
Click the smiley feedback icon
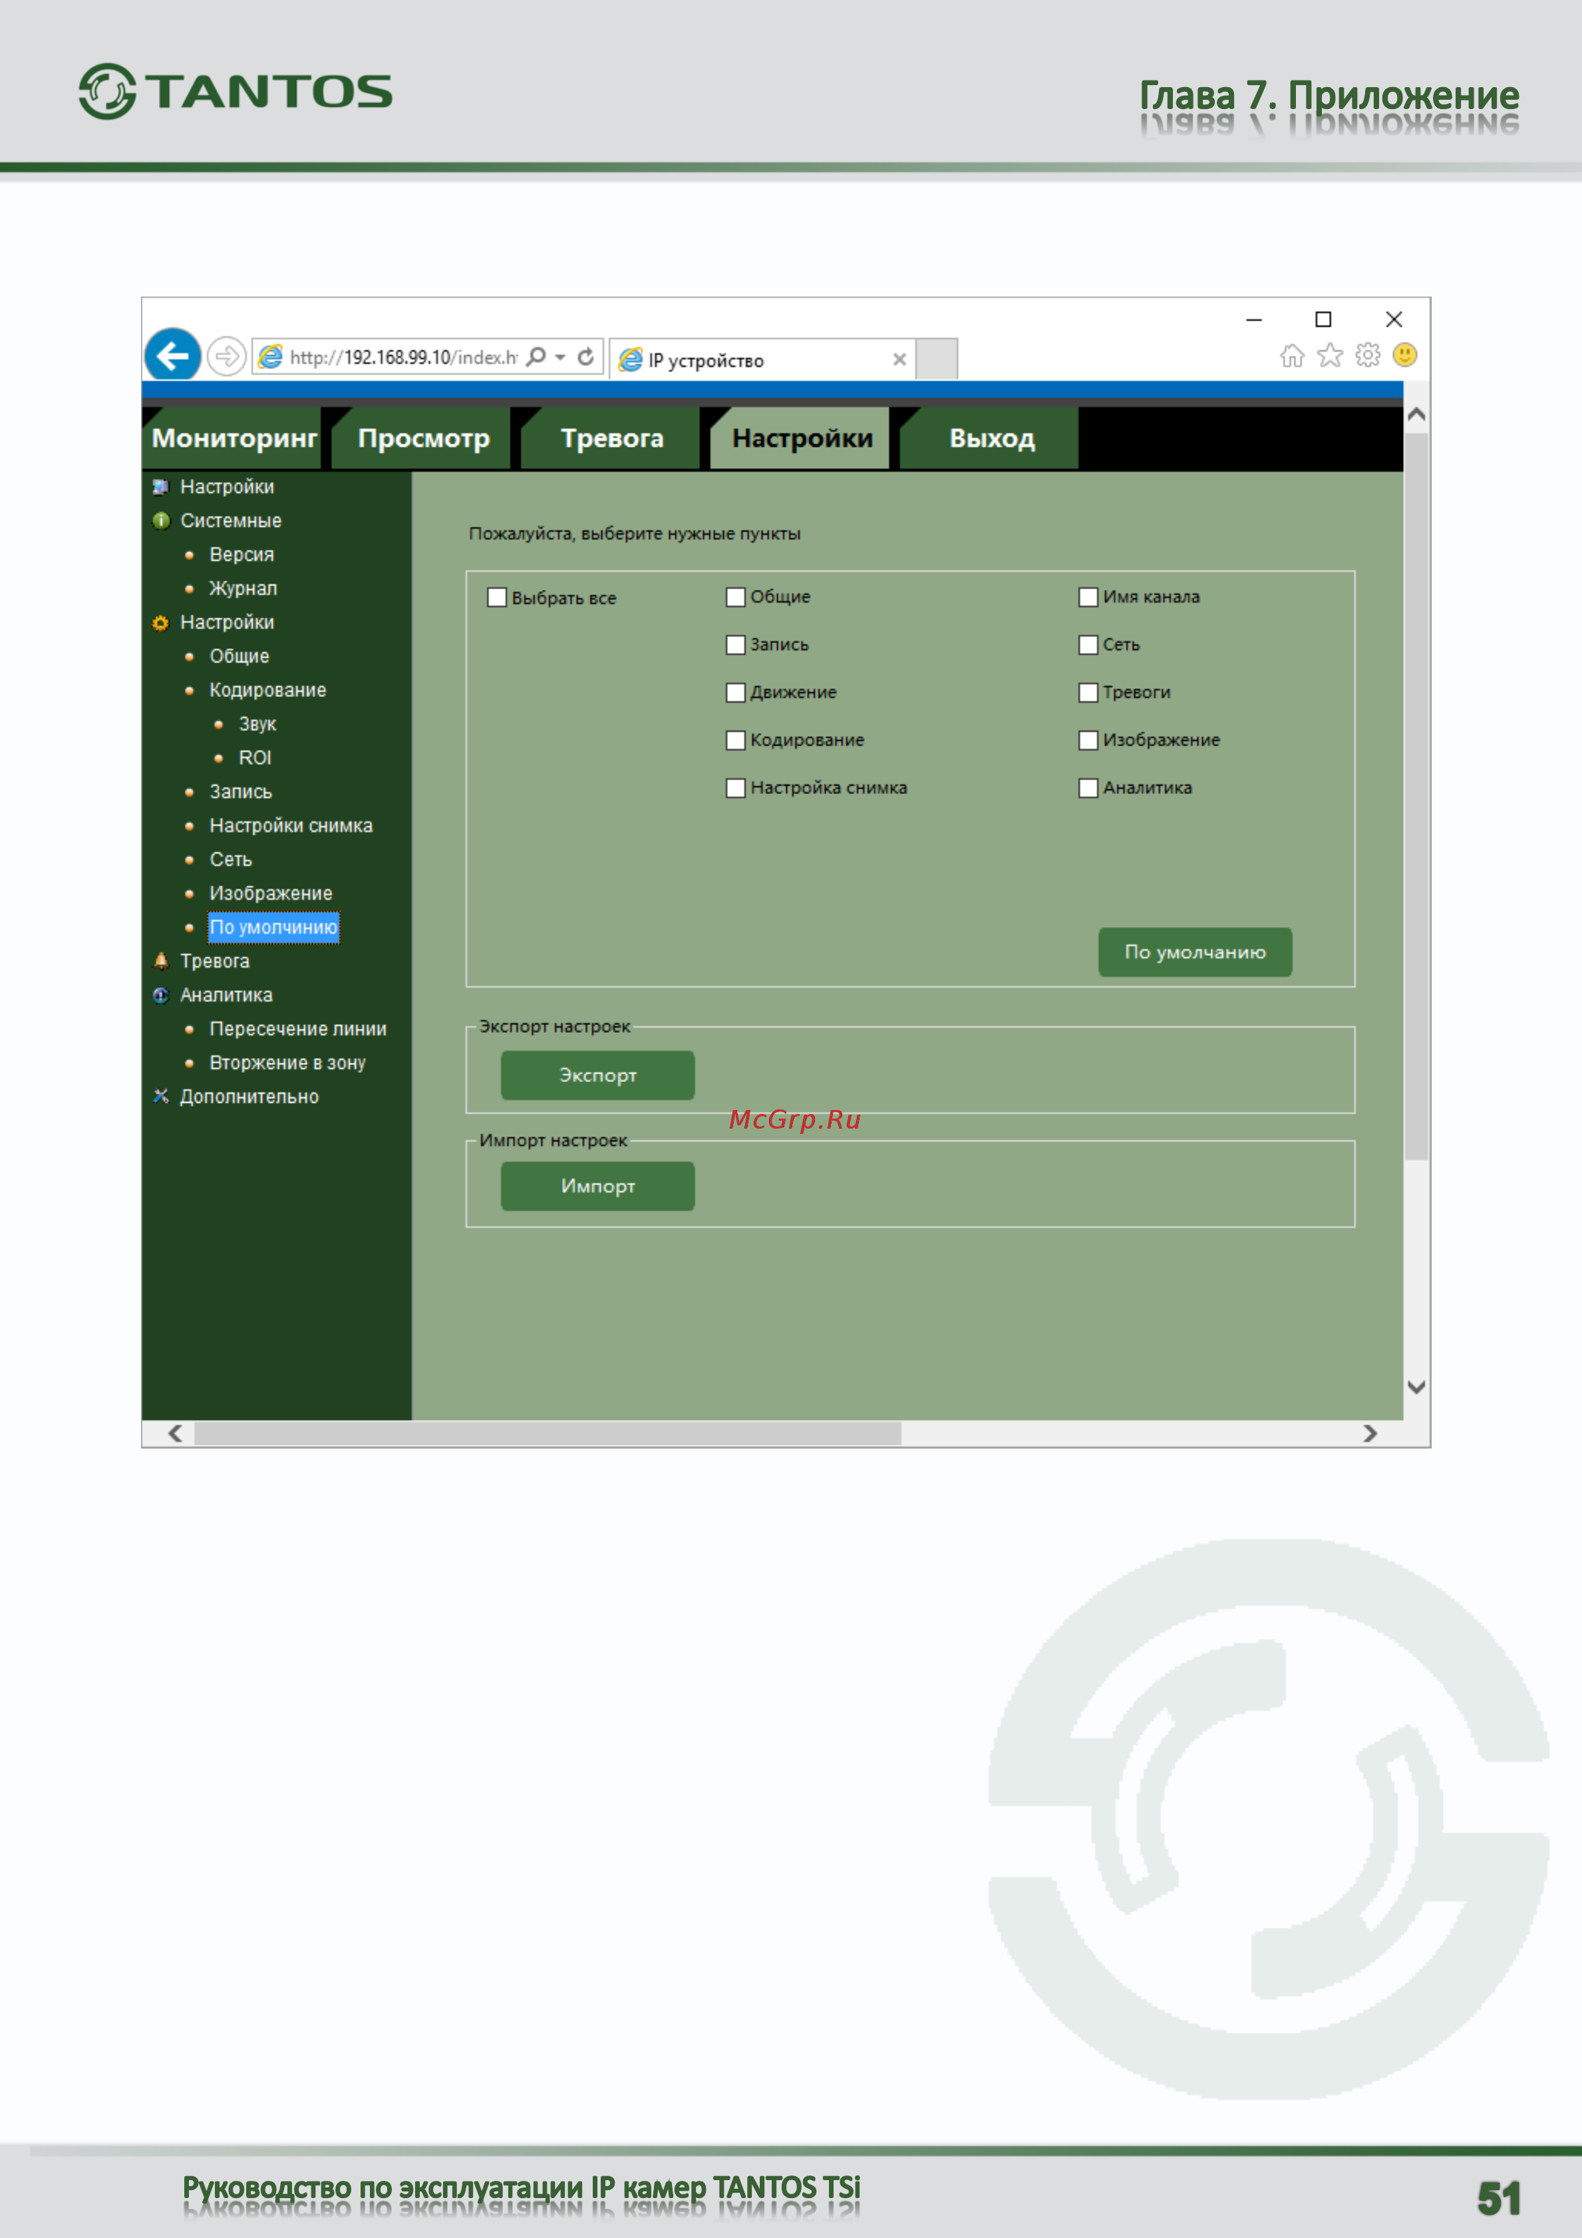coord(1404,354)
